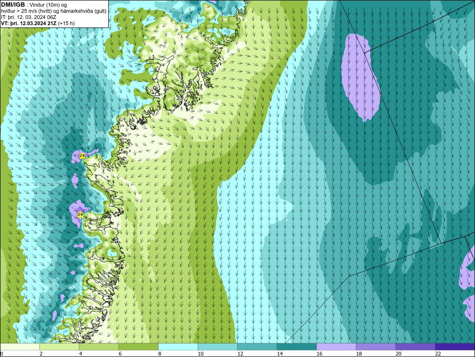Click the lower yellow 26 gust marker

pyautogui.click(x=80, y=214)
